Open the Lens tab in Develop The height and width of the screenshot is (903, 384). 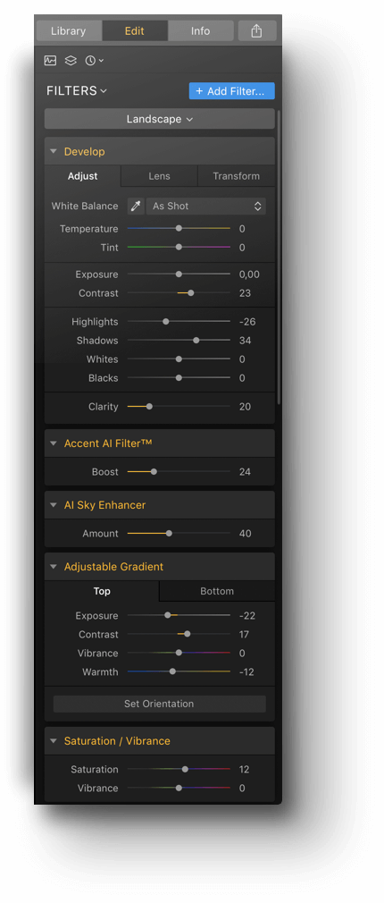coord(159,176)
